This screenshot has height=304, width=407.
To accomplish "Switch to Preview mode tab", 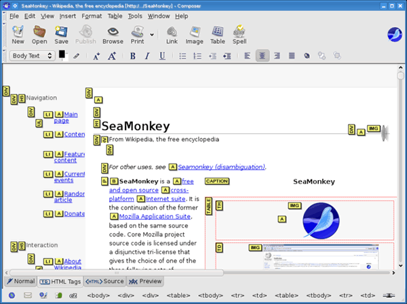I will [145, 281].
